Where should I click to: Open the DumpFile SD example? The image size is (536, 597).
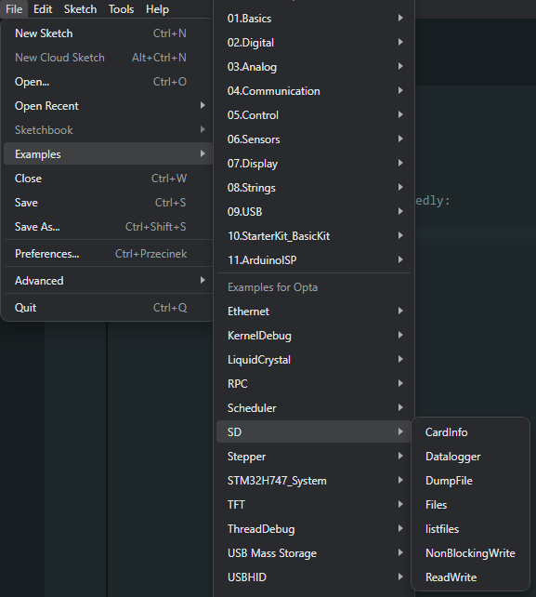[471, 481]
